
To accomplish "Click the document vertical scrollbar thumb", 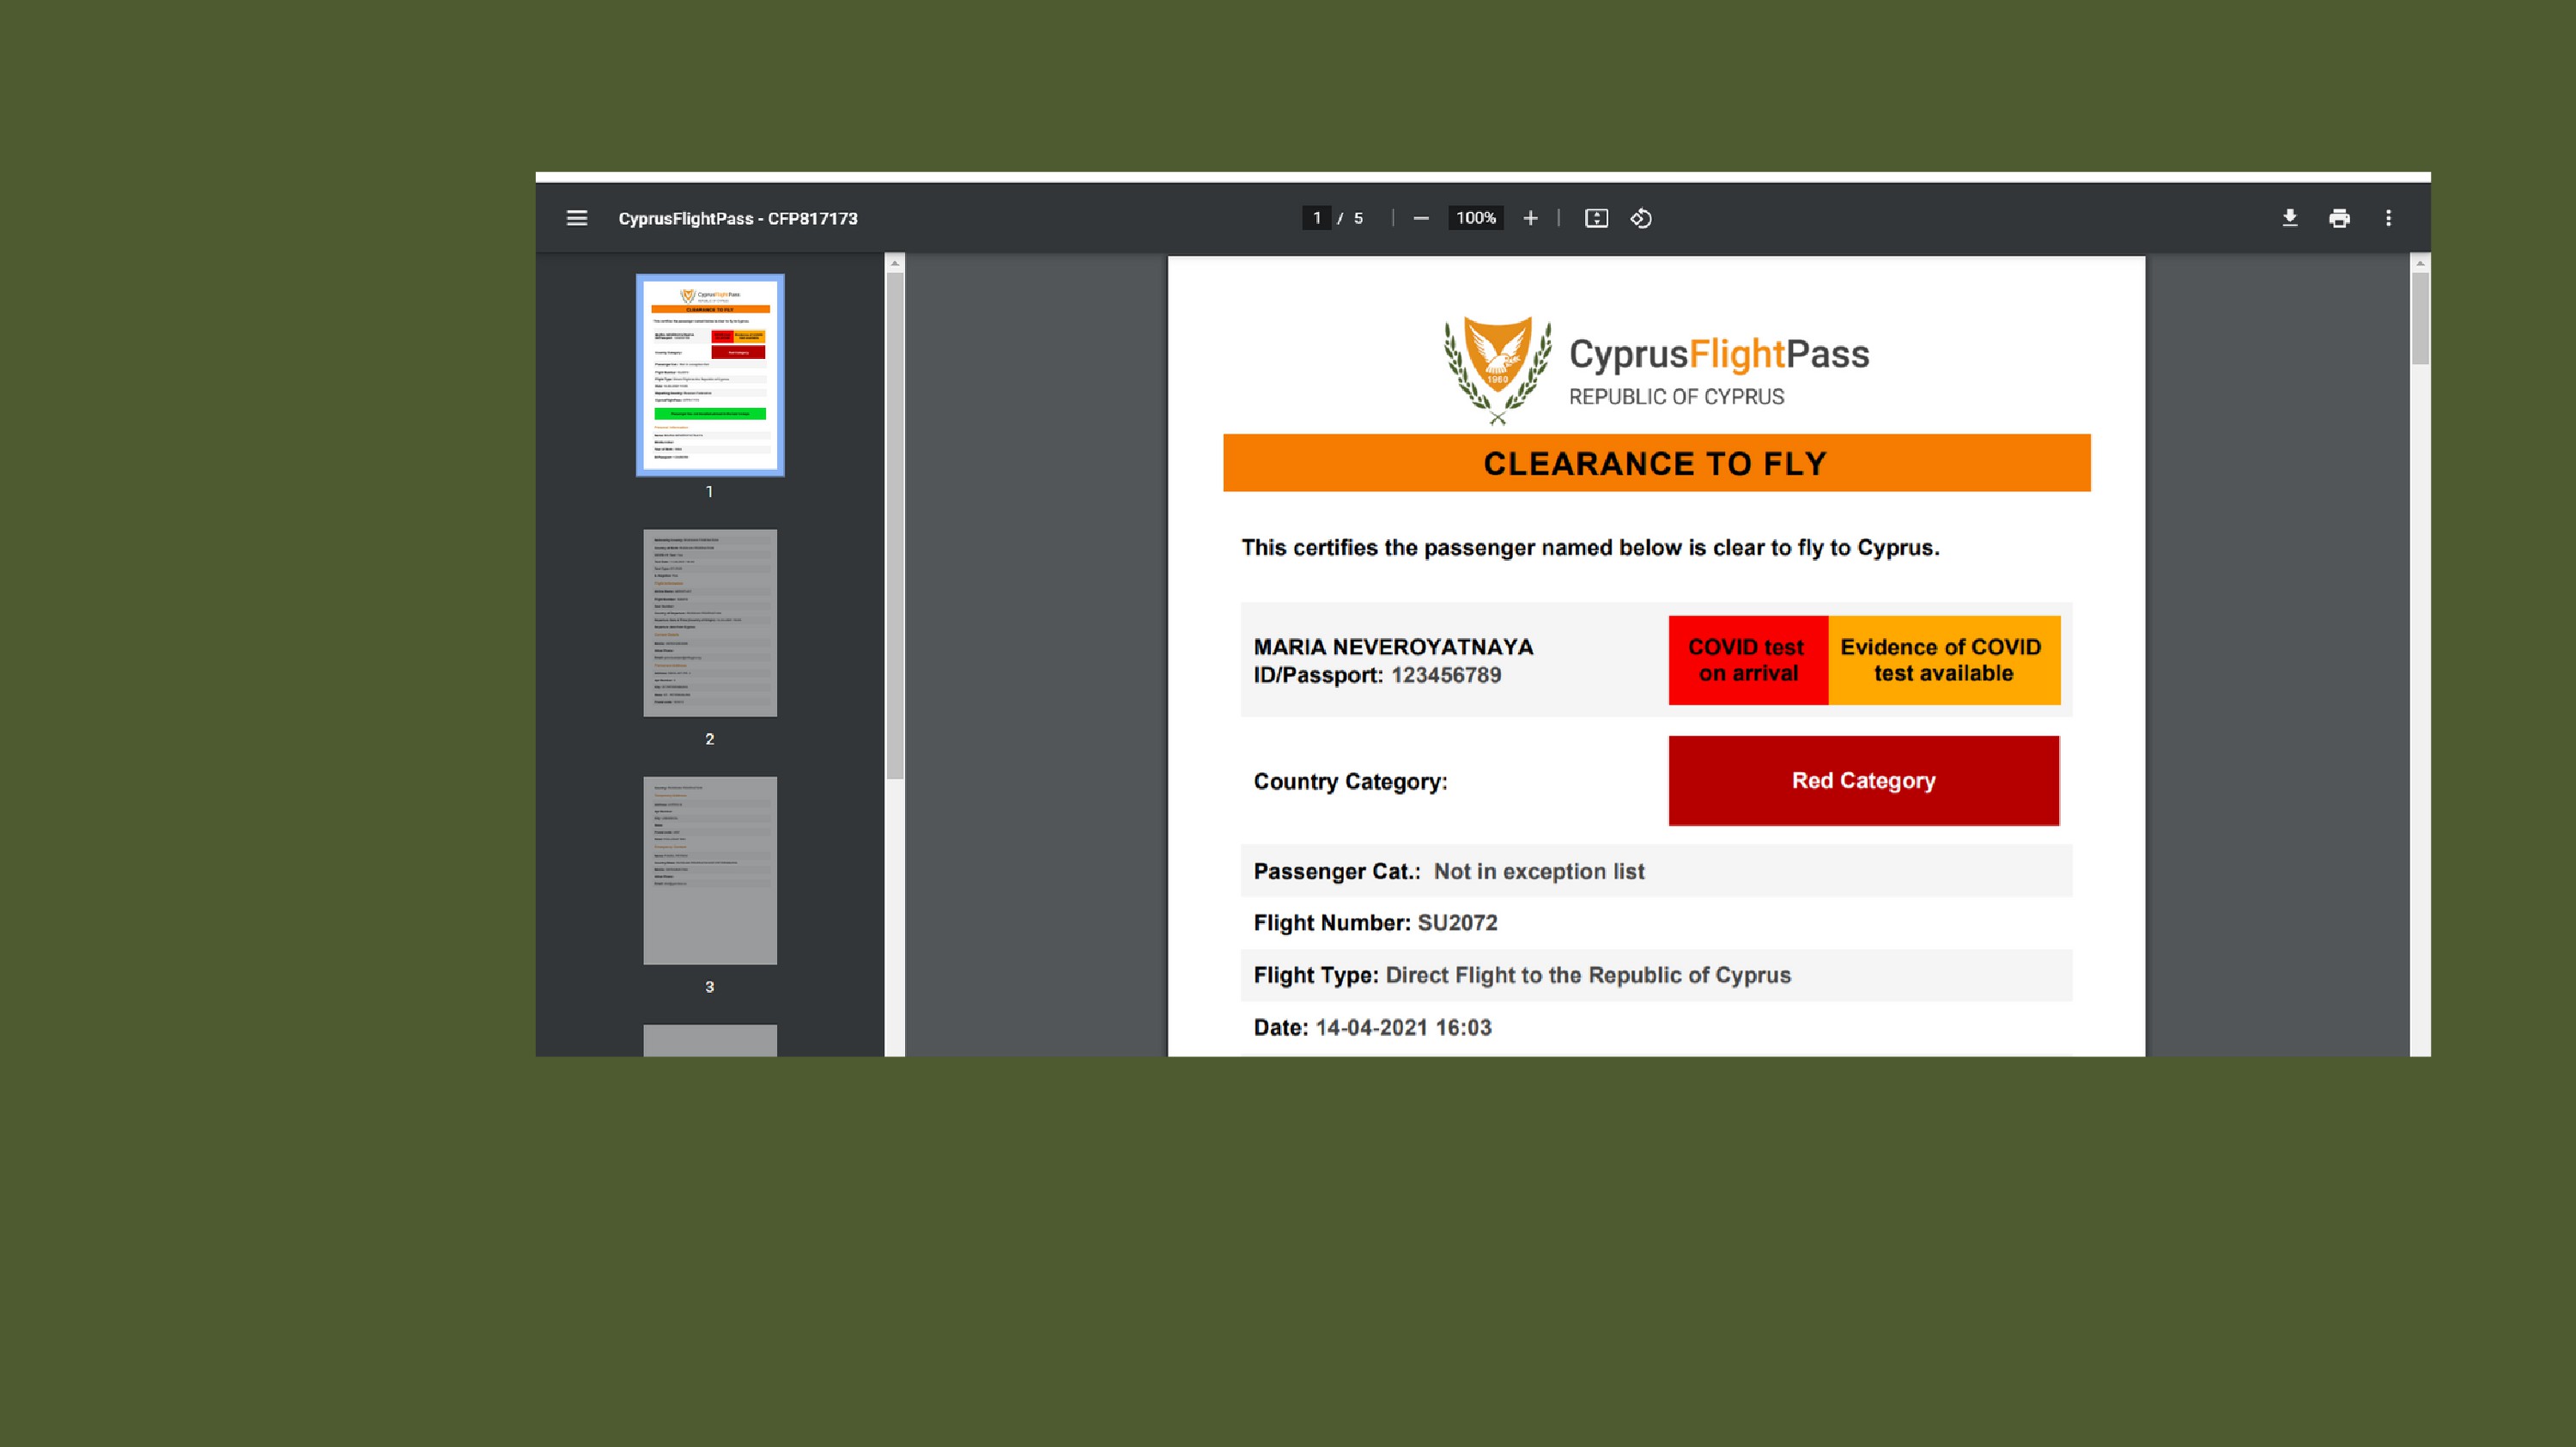I will (x=2420, y=318).
